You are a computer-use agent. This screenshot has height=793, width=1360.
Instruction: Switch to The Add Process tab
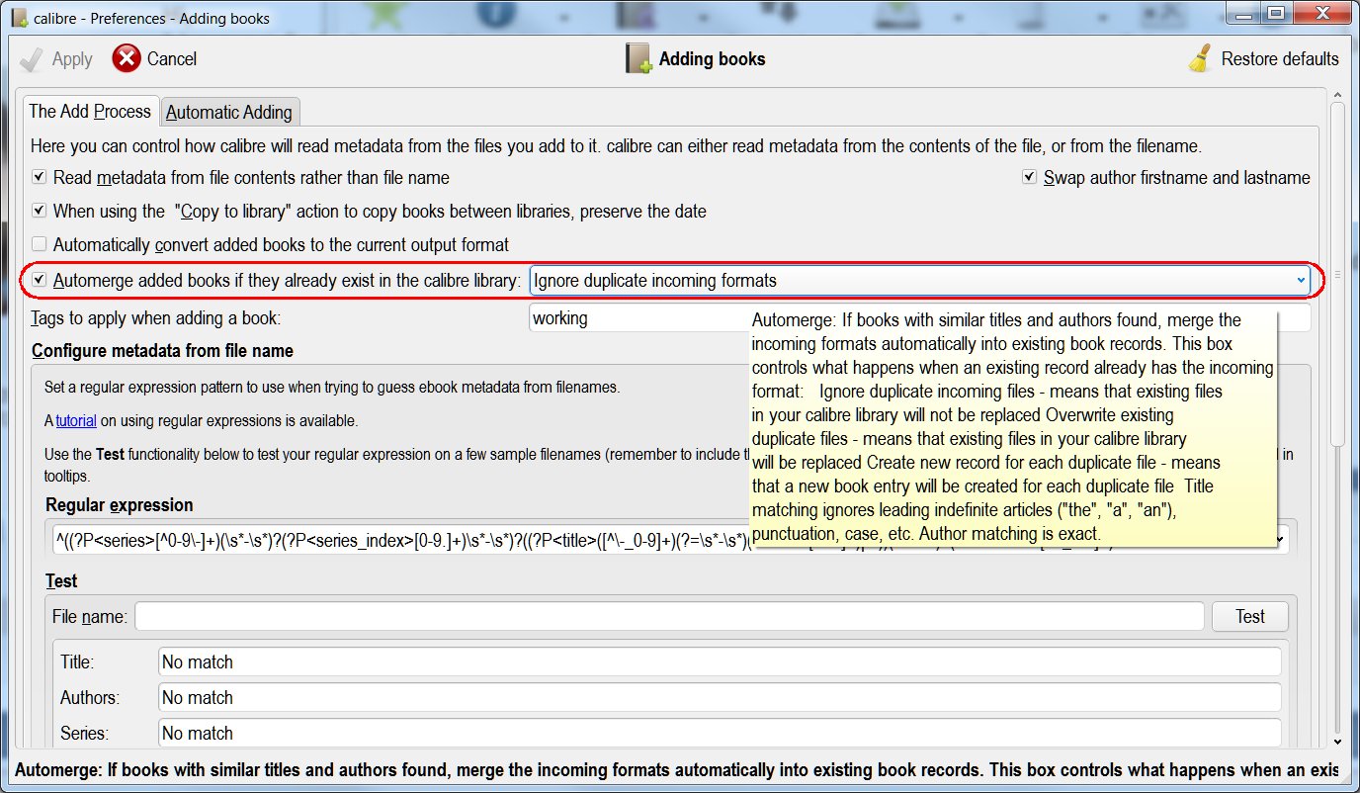pos(90,112)
